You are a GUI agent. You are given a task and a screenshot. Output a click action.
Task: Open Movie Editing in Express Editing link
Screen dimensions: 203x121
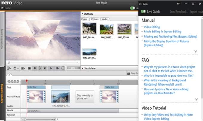pos(163,32)
